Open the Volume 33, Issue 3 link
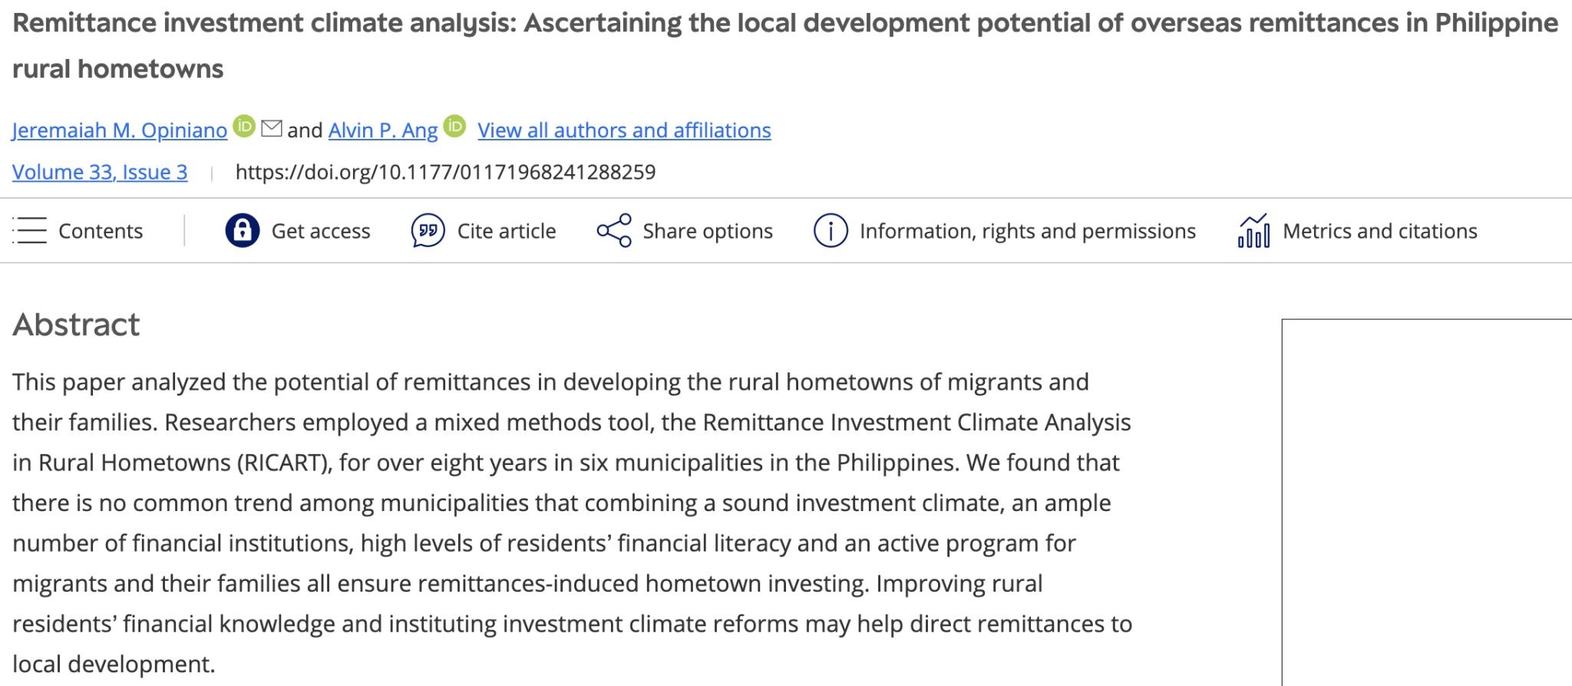 coord(100,172)
